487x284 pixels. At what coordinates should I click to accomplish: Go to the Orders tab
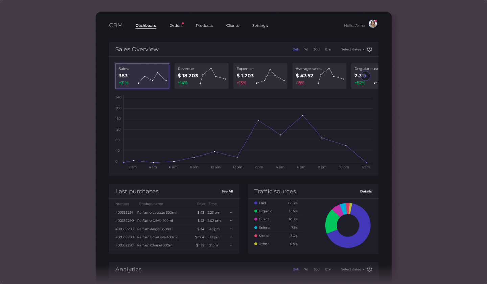coord(176,26)
